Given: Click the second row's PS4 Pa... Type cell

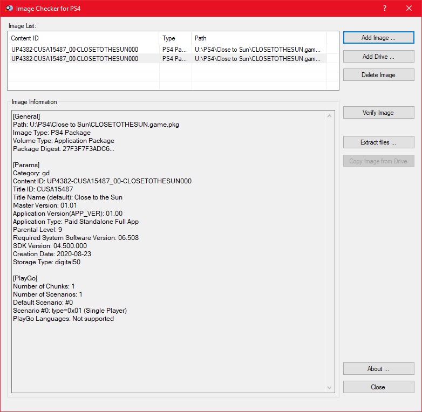Looking at the screenshot, I should pos(174,59).
